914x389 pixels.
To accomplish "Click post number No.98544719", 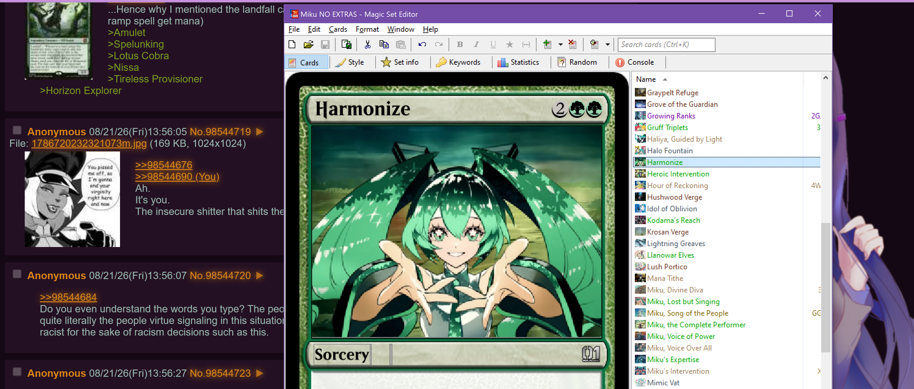I will tap(220, 132).
